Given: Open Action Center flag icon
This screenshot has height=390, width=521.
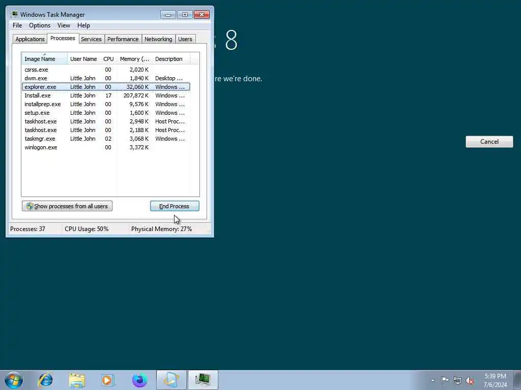Looking at the screenshot, I should pyautogui.click(x=445, y=380).
